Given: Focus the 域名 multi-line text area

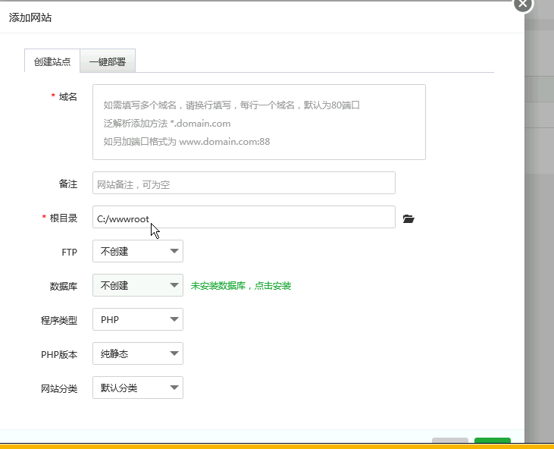Looking at the screenshot, I should click(258, 121).
